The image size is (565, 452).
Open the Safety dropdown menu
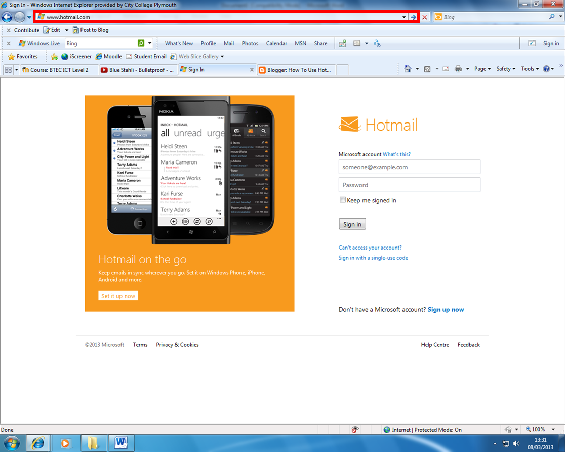[505, 68]
